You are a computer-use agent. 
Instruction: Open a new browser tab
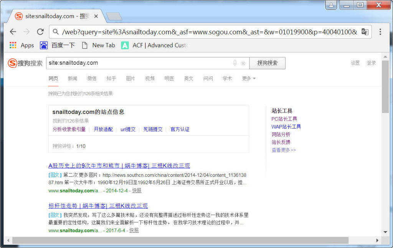point(114,16)
